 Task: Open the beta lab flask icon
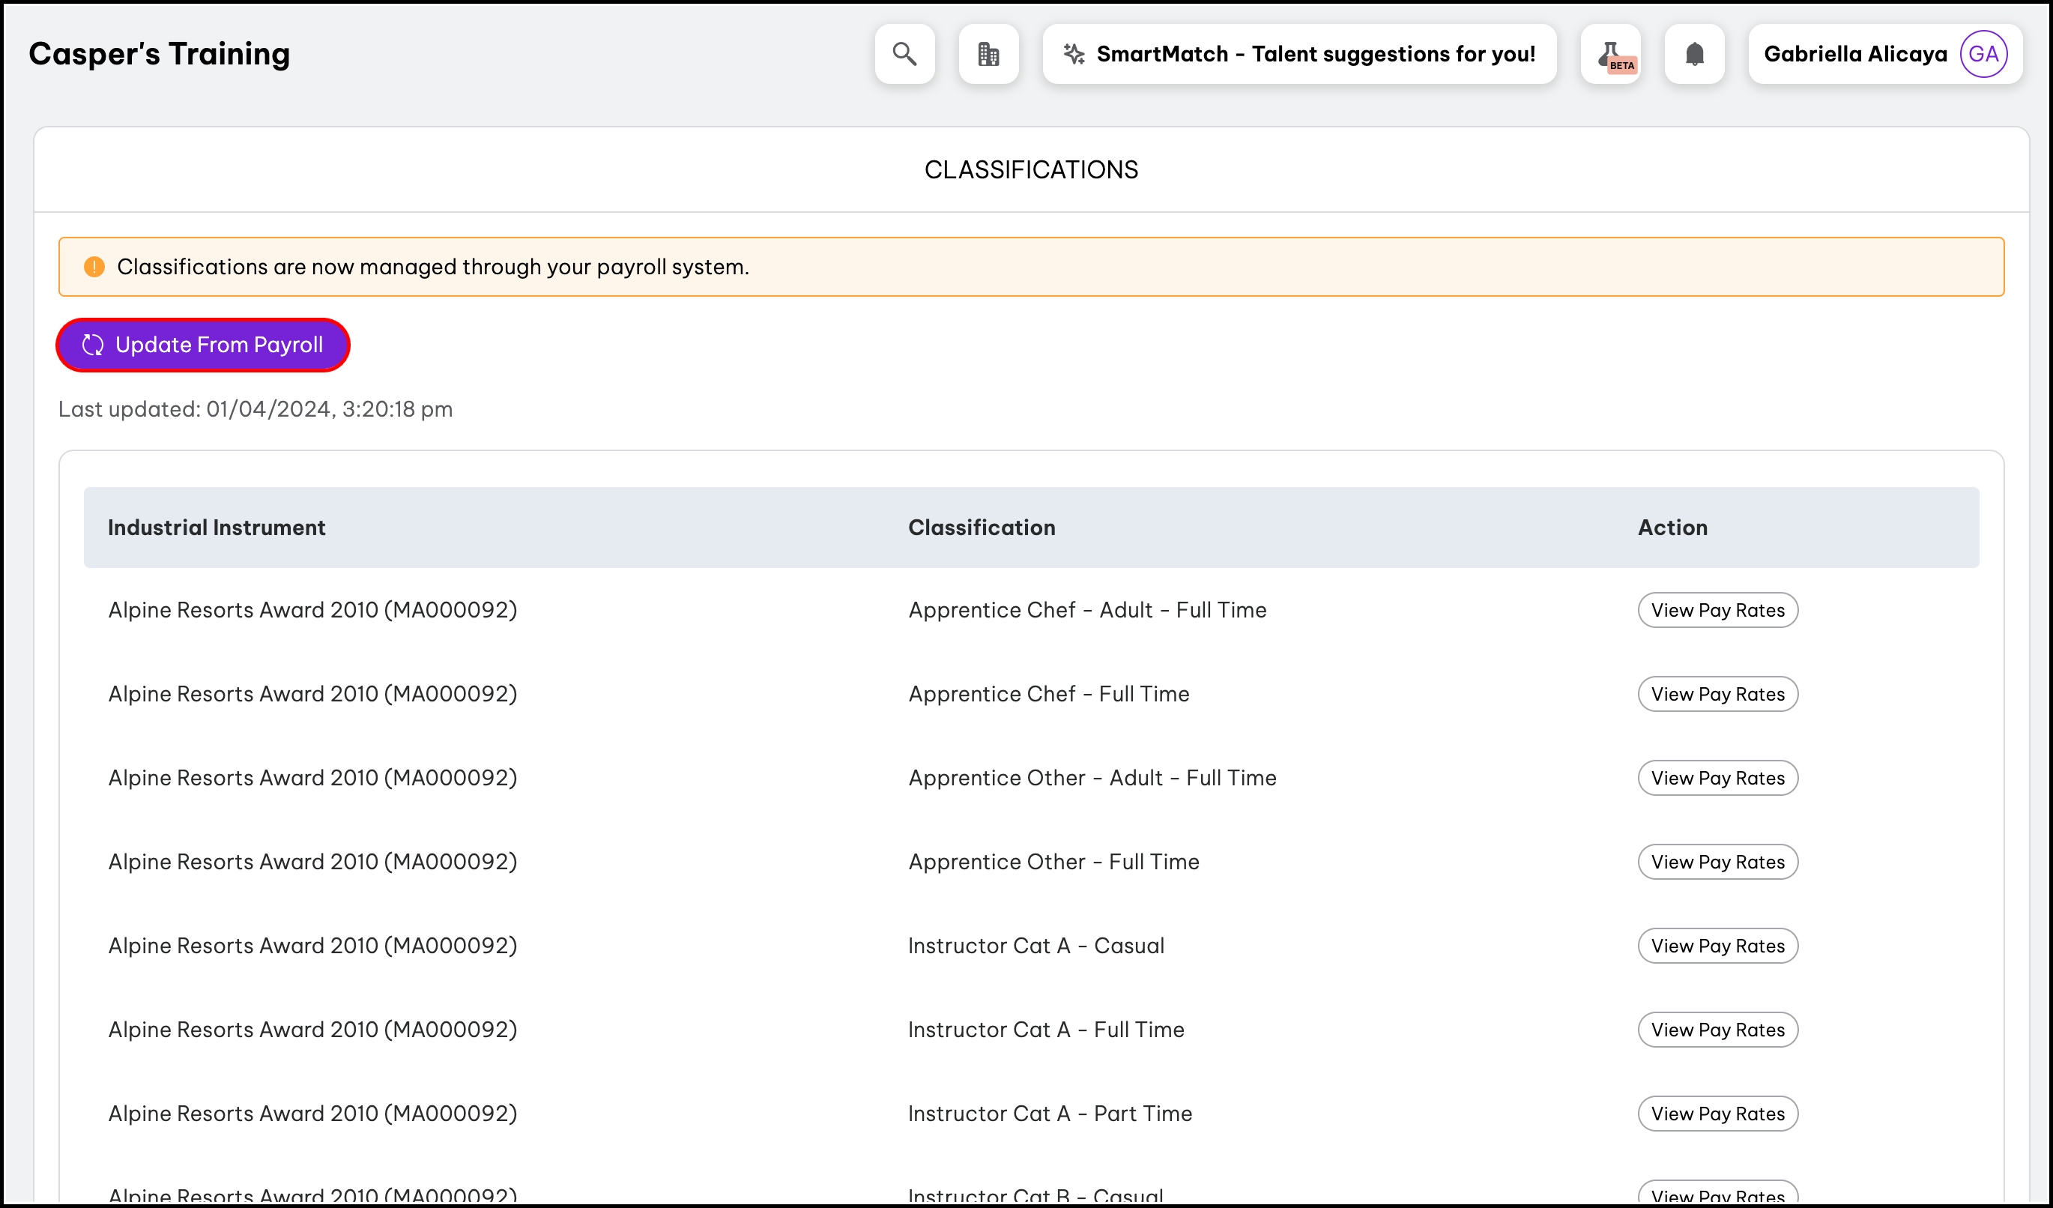click(1611, 54)
